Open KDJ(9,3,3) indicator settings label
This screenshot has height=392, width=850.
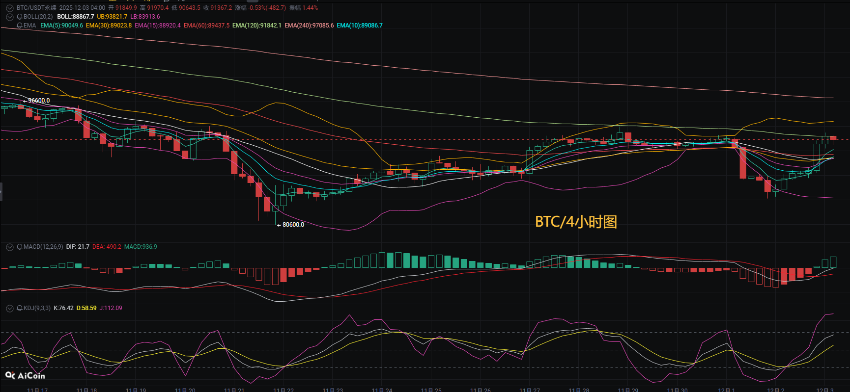(x=37, y=308)
